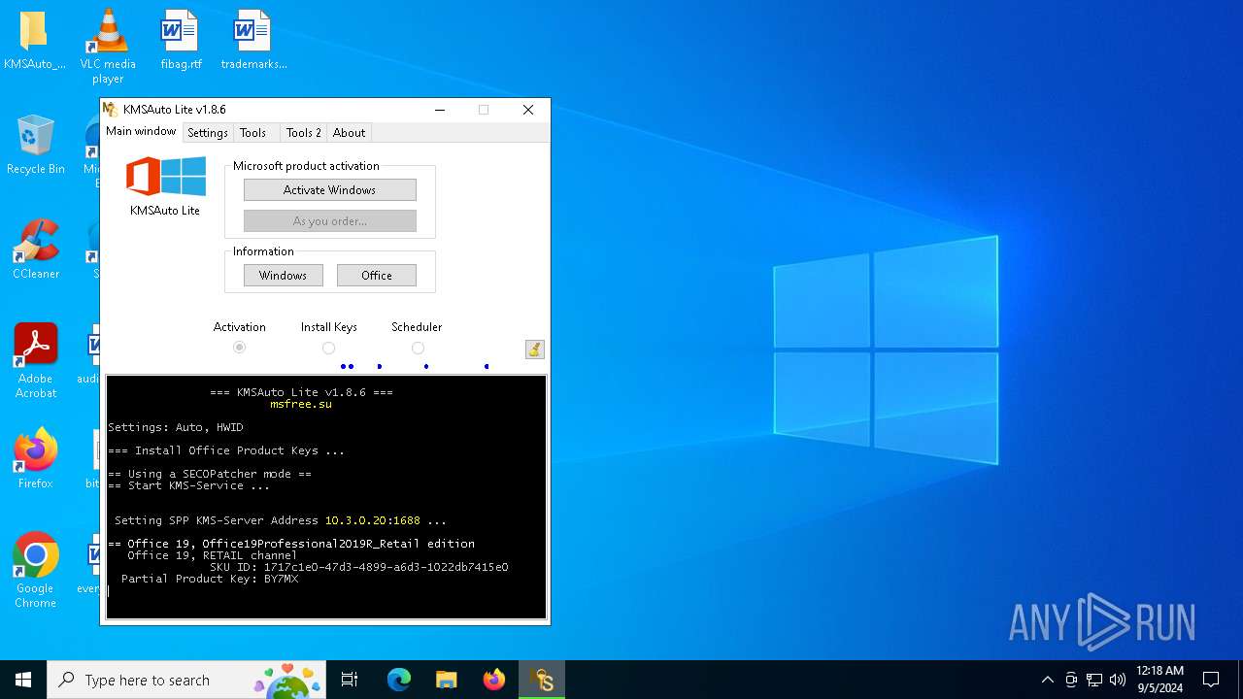Click the broom clear-log icon
The image size is (1243, 699).
click(535, 349)
